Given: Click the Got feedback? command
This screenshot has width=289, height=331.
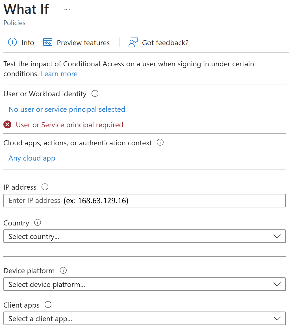Looking at the screenshot, I should point(165,42).
